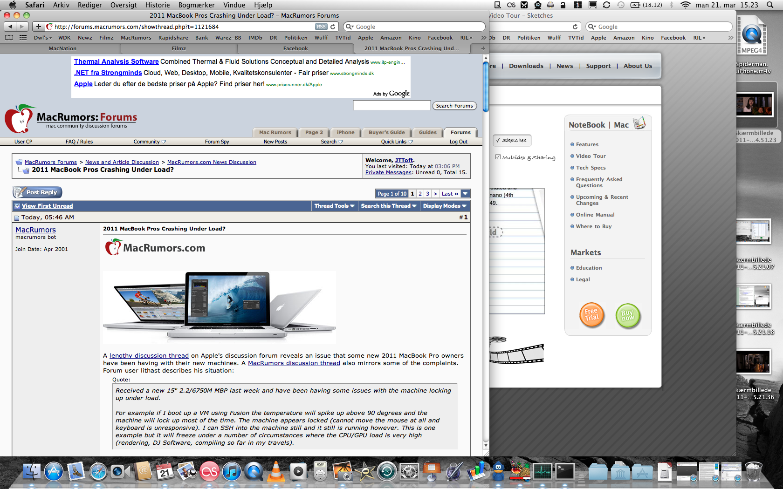Click the forward navigation arrow in Safari
This screenshot has height=489, width=783.
(22, 27)
